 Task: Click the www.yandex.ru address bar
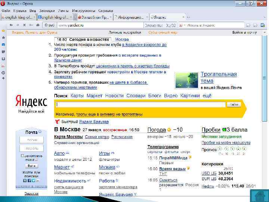click(x=100, y=25)
